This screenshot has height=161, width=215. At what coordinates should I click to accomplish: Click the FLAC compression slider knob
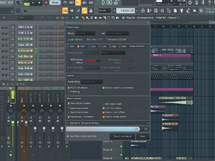click(130, 68)
